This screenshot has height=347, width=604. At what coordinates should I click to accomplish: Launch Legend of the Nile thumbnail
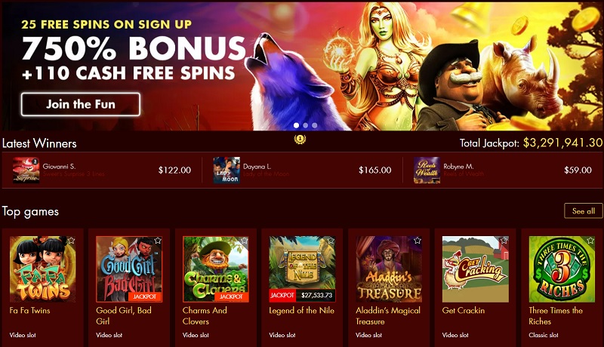[303, 269]
